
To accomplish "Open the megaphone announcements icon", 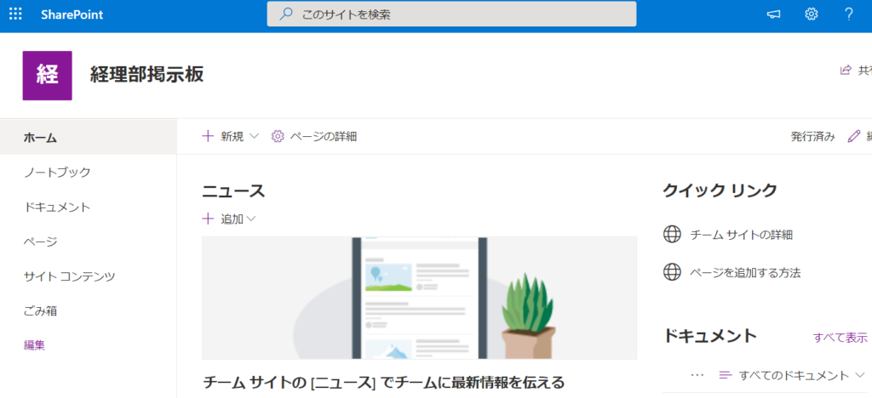I will [x=773, y=14].
